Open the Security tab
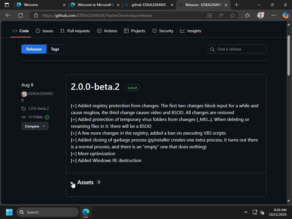The image size is (292, 219). click(x=163, y=31)
